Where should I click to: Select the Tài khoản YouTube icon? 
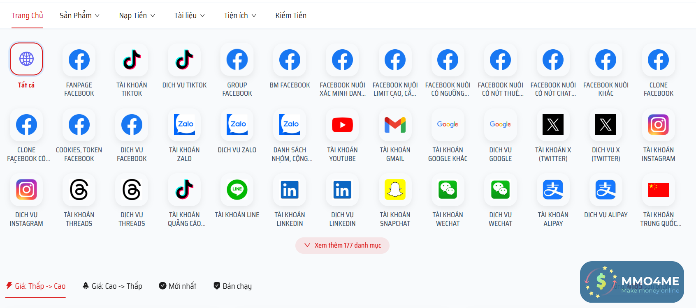[x=342, y=124]
